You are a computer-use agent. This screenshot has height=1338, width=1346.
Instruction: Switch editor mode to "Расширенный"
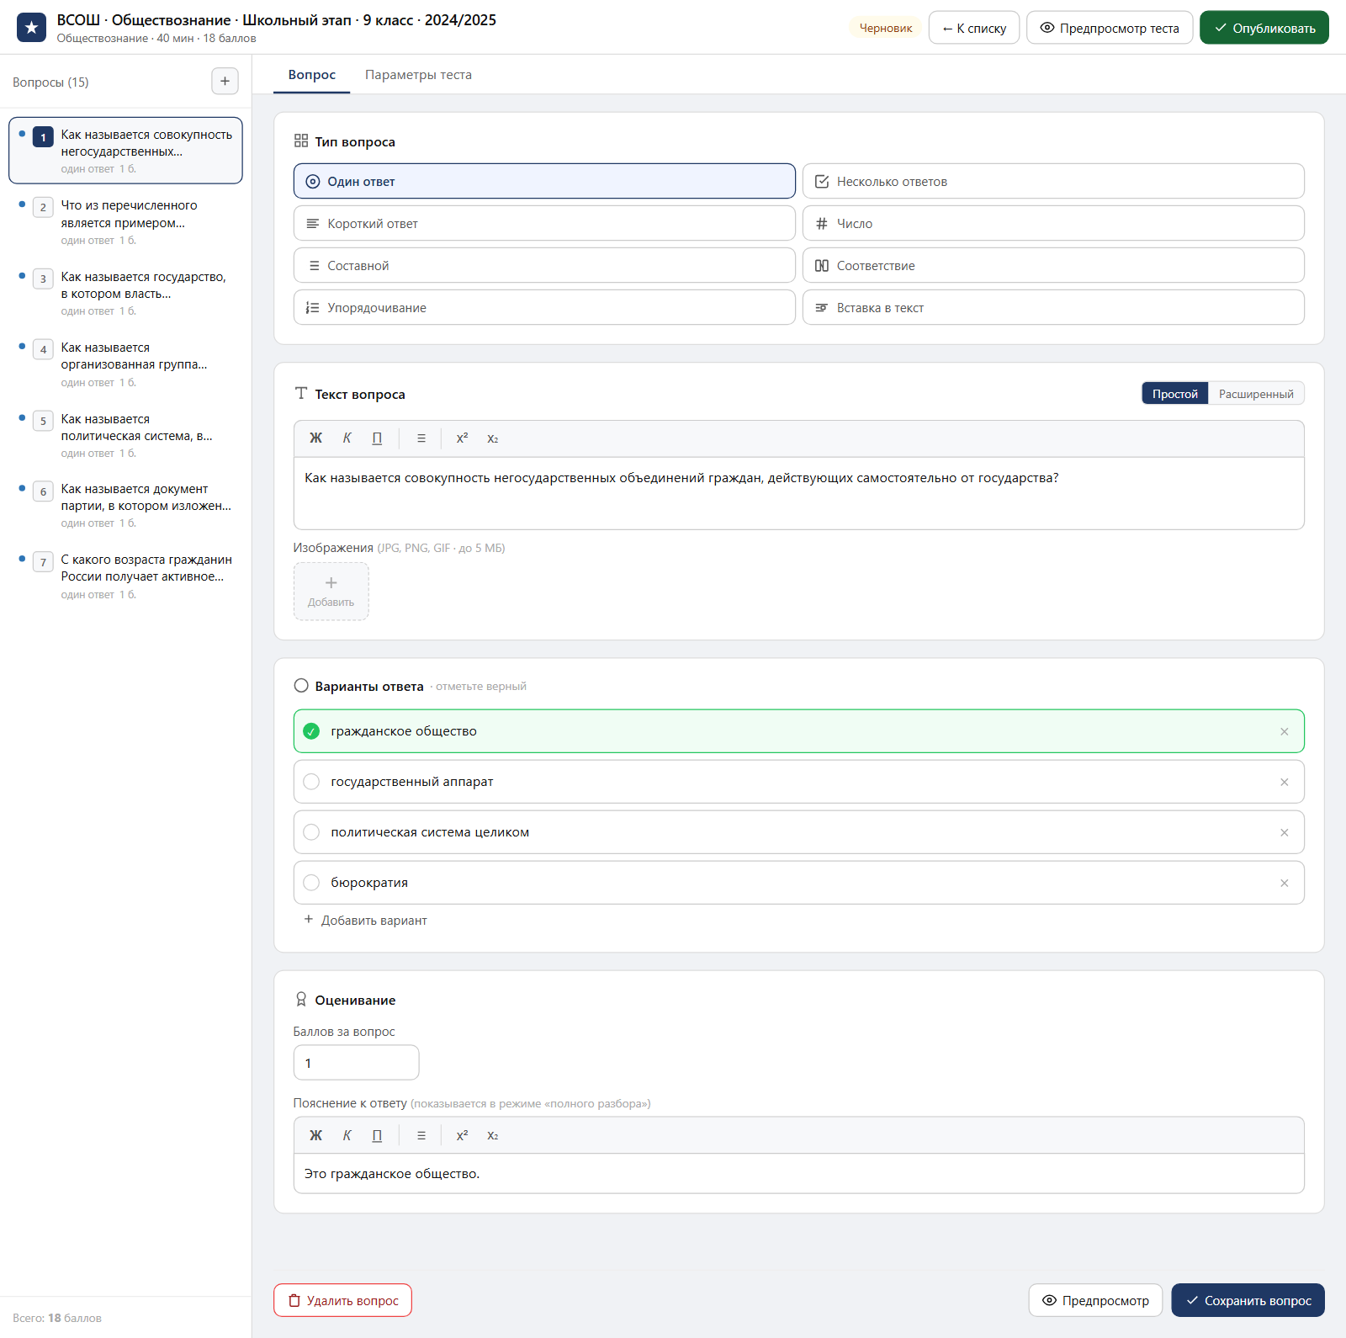(1256, 394)
